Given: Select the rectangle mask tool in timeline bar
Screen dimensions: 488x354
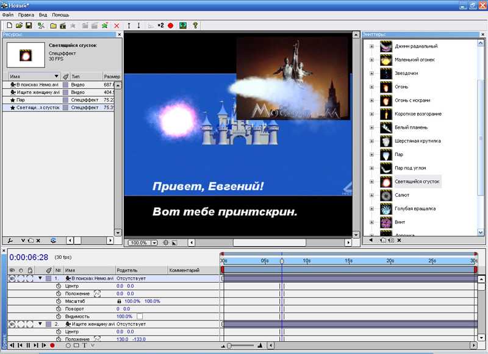Looking at the screenshot, I should [76, 345].
